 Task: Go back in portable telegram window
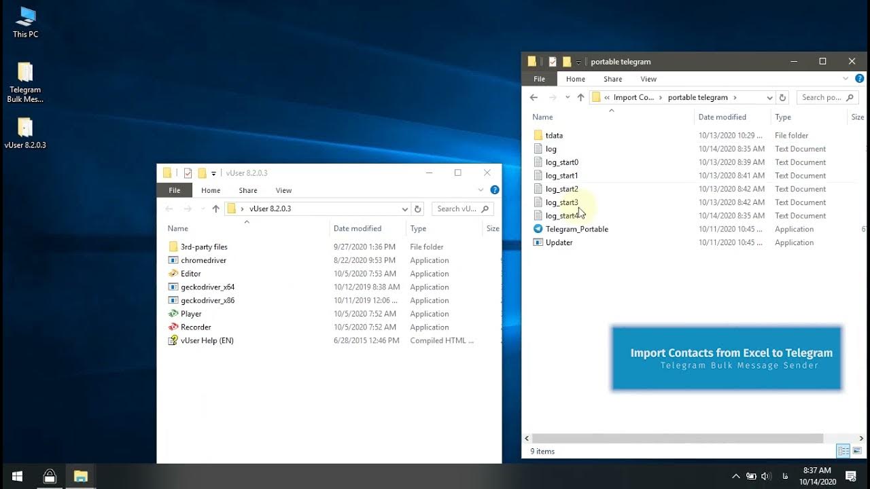(x=534, y=97)
